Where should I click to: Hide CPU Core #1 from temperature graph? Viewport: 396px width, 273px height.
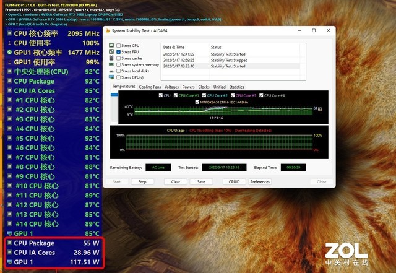click(176, 95)
